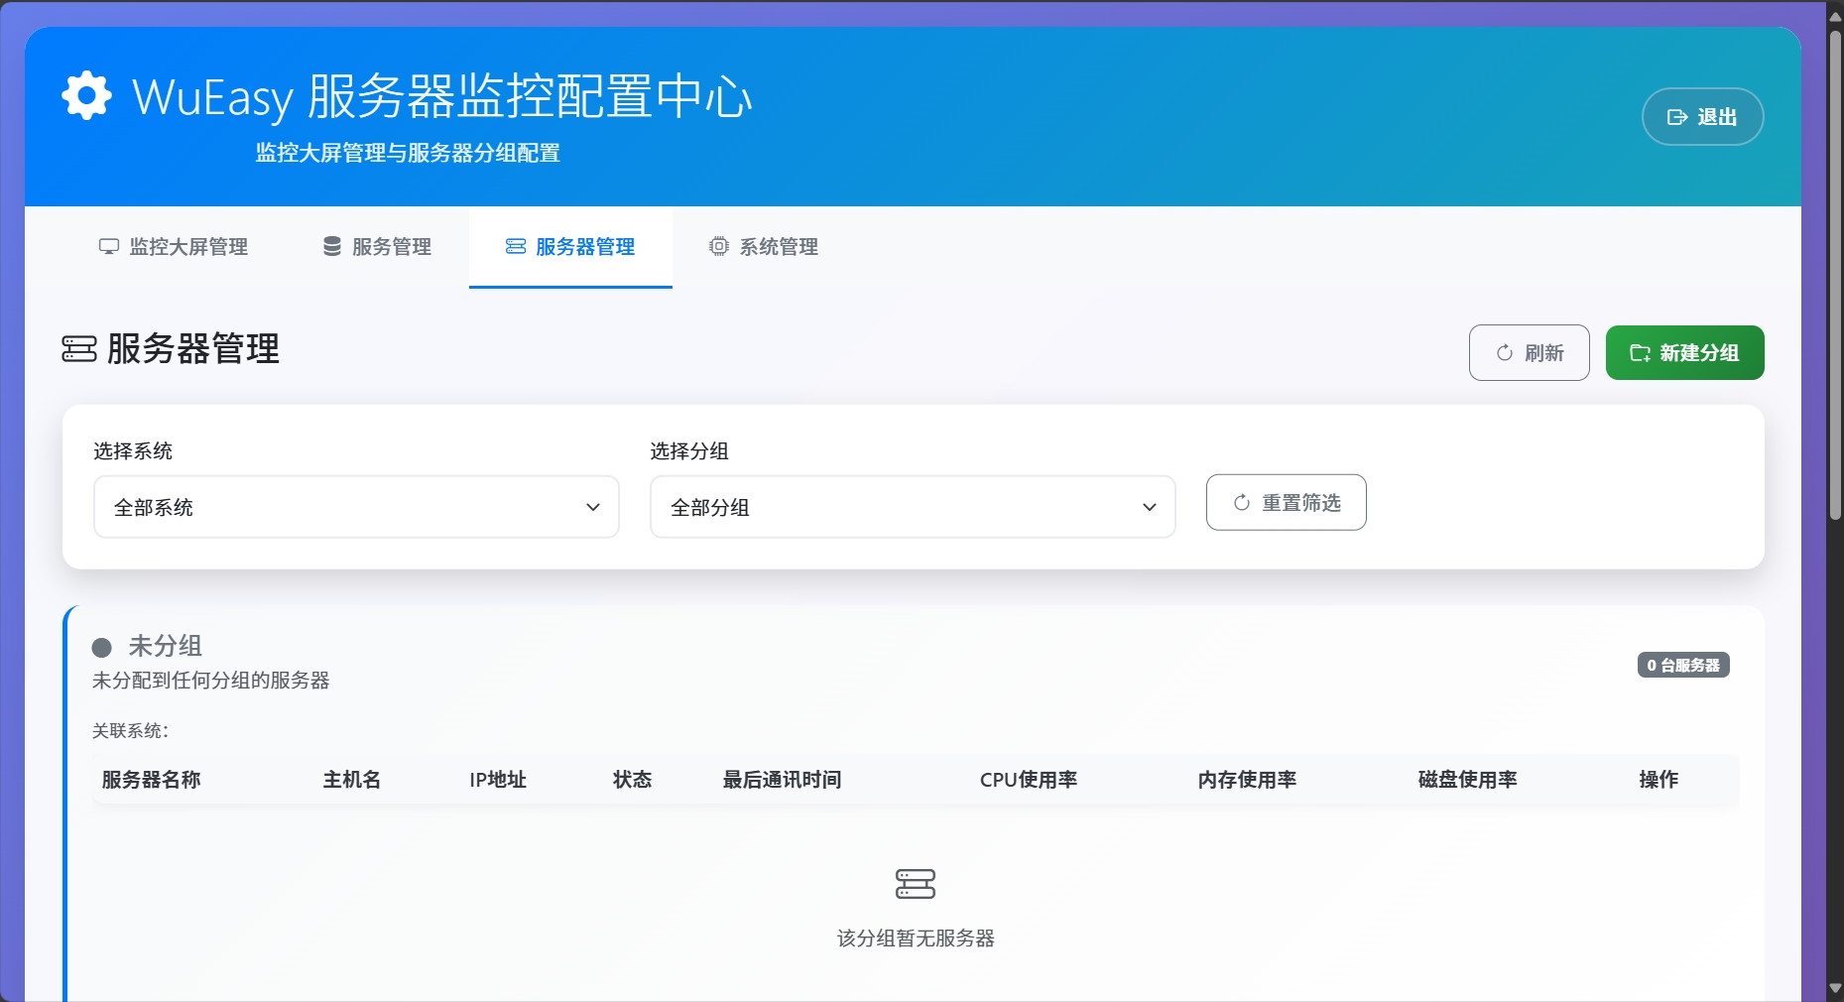The height and width of the screenshot is (1002, 1844).
Task: Go to the 系统管理 tab
Action: [x=764, y=247]
